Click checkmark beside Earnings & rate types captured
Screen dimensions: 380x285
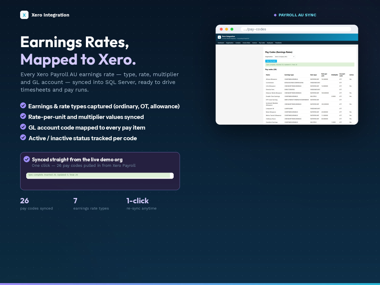(23, 105)
